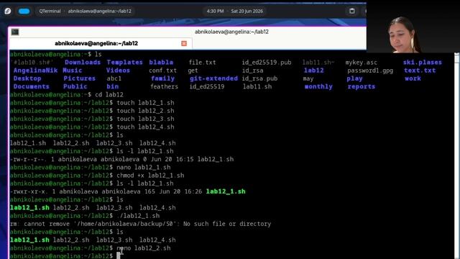Click the 'rm: cannot remove' error message
The image size is (460, 259).
pos(140,224)
